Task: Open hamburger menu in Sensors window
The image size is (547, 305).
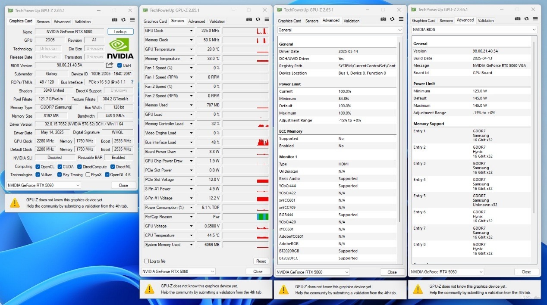Action: click(267, 19)
